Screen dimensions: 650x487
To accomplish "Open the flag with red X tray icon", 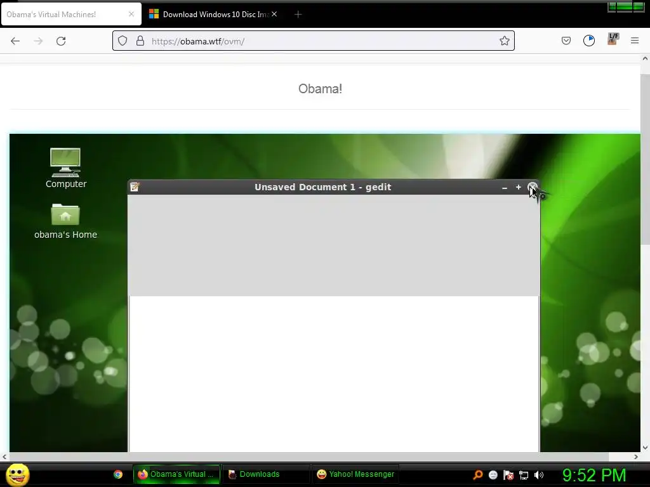I will point(508,474).
